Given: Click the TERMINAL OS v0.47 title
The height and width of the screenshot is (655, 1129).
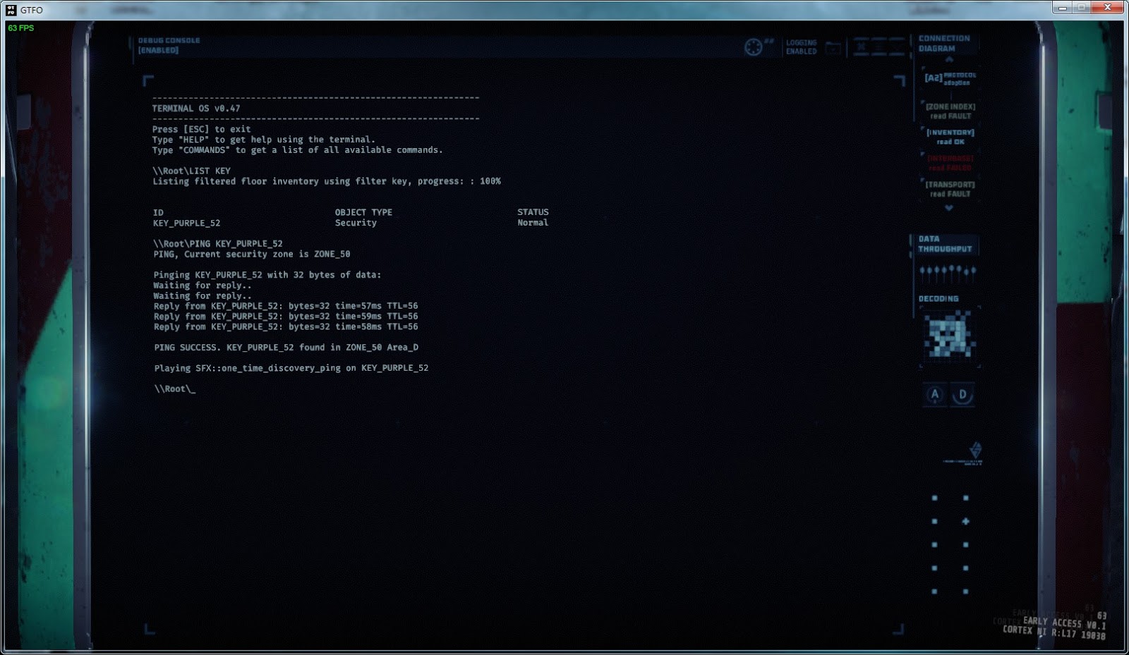Looking at the screenshot, I should 196,109.
